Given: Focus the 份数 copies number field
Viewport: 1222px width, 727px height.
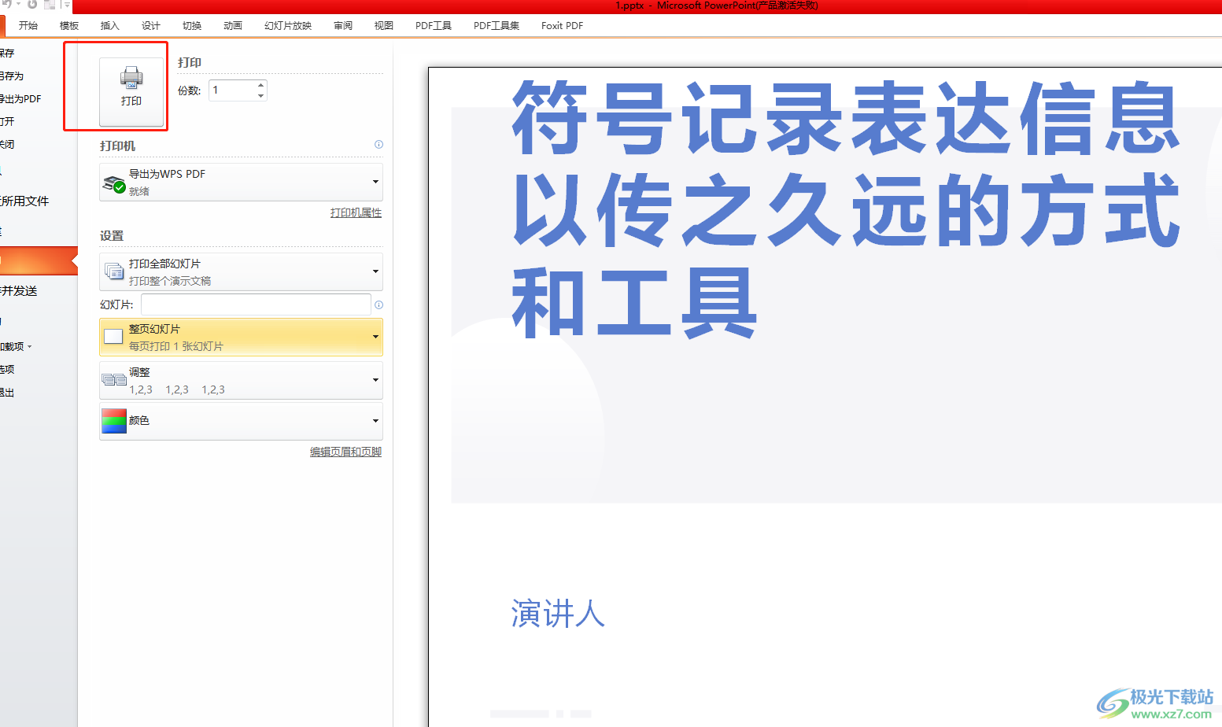Looking at the screenshot, I should point(232,90).
